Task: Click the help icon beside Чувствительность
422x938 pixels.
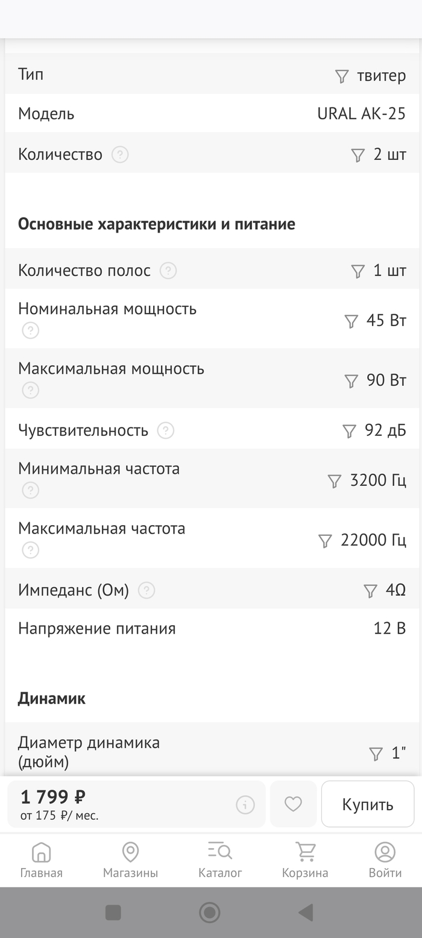Action: 165,430
